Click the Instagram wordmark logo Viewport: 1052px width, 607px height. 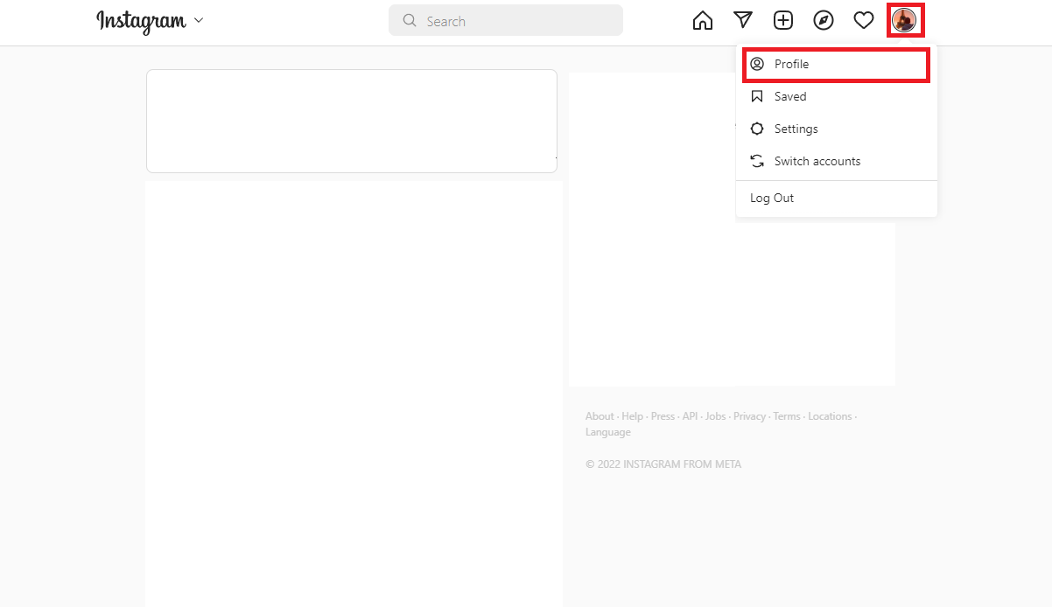[x=141, y=21]
